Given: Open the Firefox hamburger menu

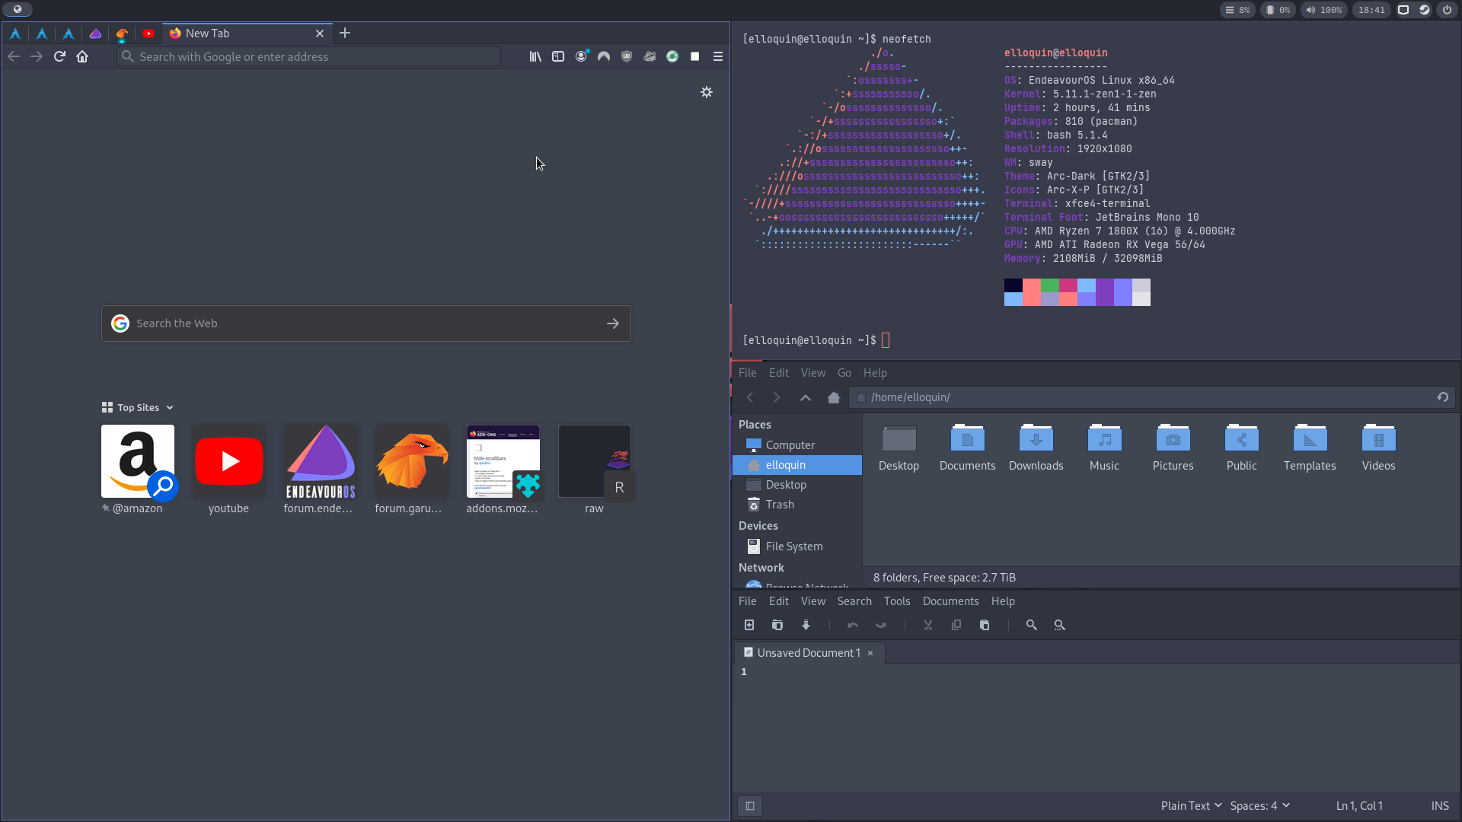Looking at the screenshot, I should point(717,56).
